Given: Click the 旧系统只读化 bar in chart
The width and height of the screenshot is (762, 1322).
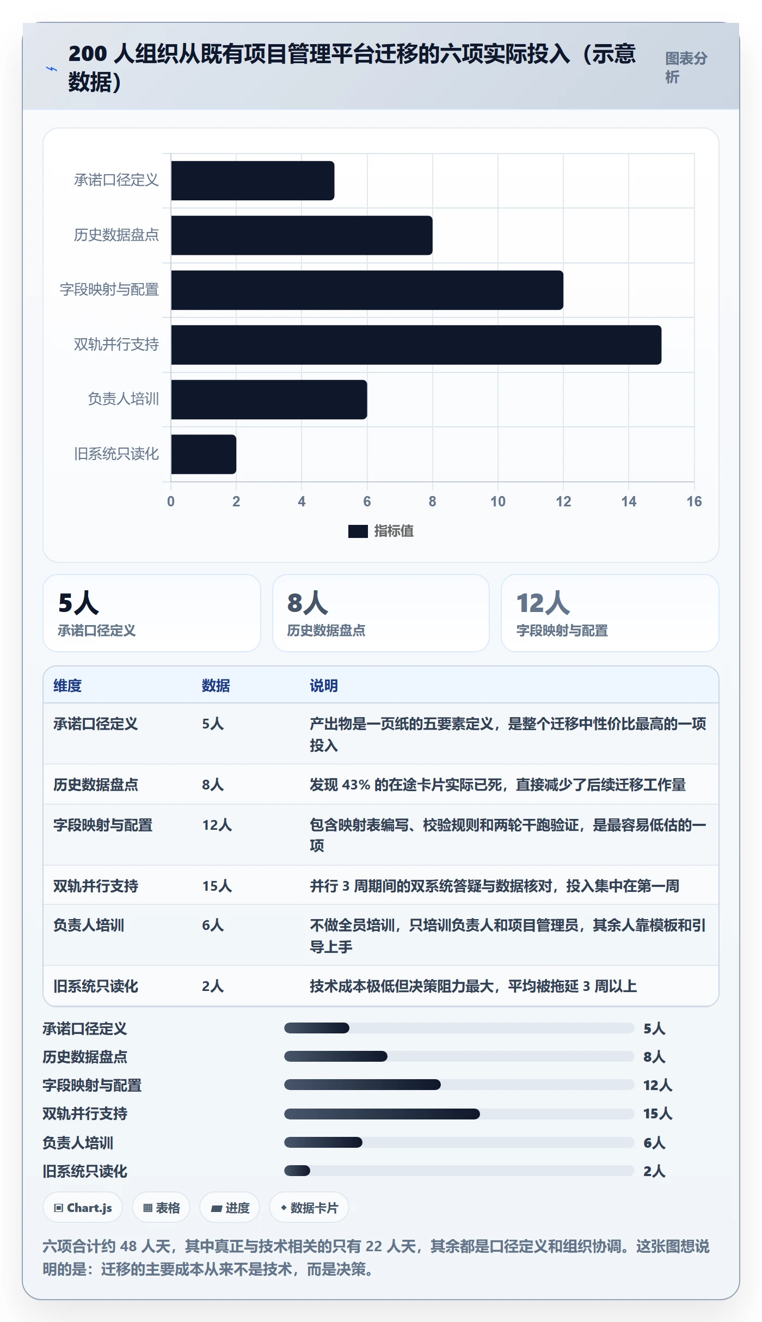Looking at the screenshot, I should (x=204, y=454).
